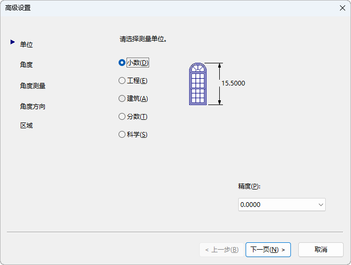
Task: Click the dropdown arrow beside 0.0000
Action: coord(320,204)
